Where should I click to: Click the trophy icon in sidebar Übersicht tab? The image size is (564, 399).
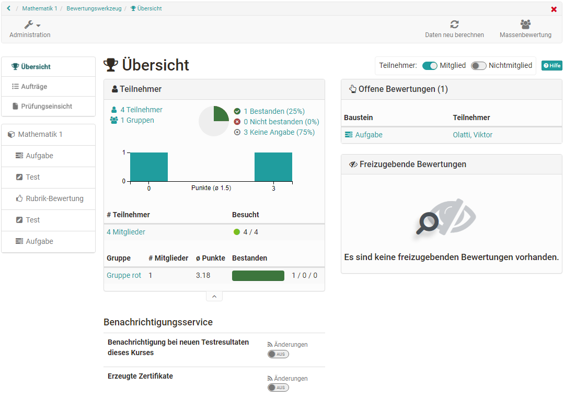pyautogui.click(x=15, y=66)
